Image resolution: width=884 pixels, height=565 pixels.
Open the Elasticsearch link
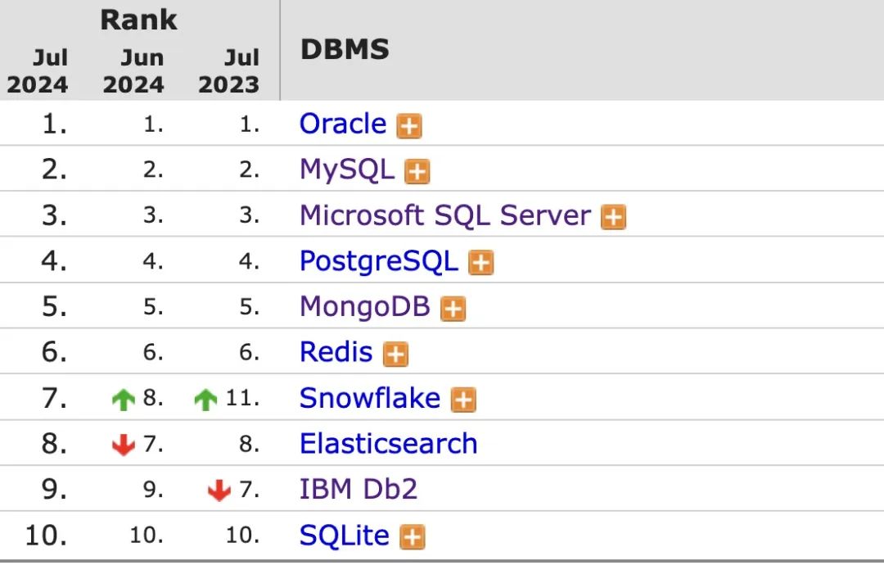(x=388, y=444)
